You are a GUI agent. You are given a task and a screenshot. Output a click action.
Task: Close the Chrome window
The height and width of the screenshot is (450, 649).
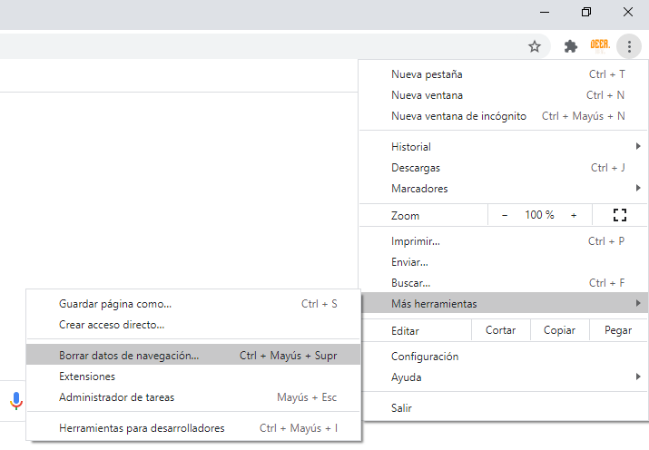point(628,12)
